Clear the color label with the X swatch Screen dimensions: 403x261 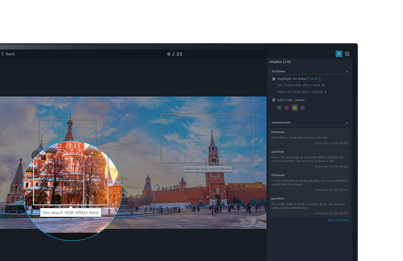point(279,108)
